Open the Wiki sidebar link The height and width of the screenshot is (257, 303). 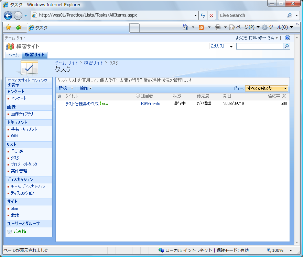tap(14, 136)
